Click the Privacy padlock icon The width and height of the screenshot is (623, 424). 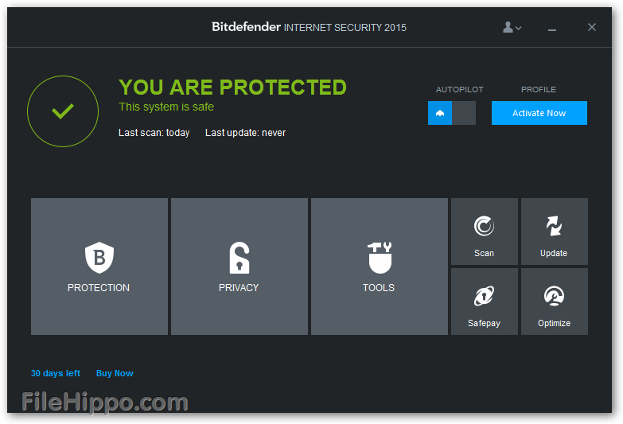[x=239, y=258]
